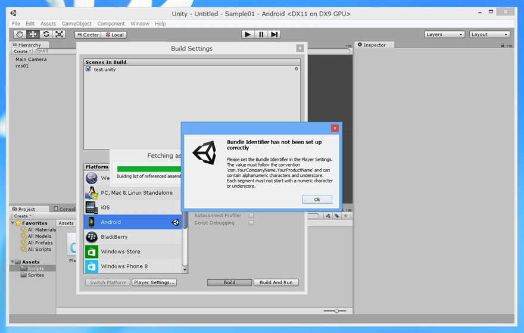Step forward one frame
524x333 pixels.
[x=274, y=35]
